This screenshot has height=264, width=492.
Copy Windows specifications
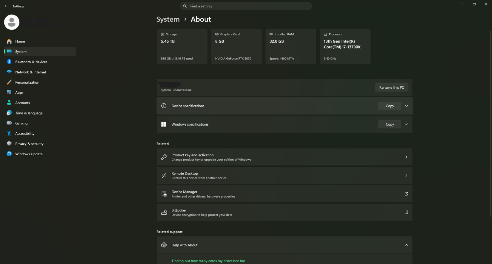[389, 124]
